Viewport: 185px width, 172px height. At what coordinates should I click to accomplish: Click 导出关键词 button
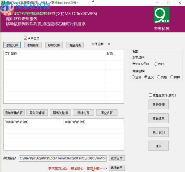tap(60, 112)
